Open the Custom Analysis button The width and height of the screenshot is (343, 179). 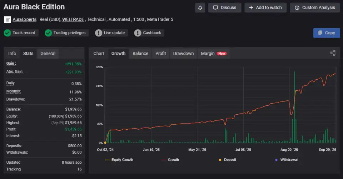314,8
